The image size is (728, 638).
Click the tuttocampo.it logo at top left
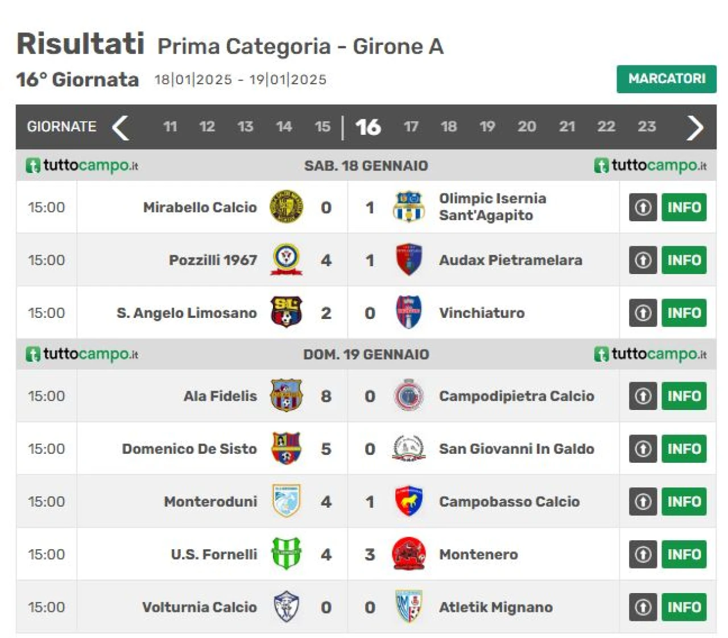pos(82,165)
